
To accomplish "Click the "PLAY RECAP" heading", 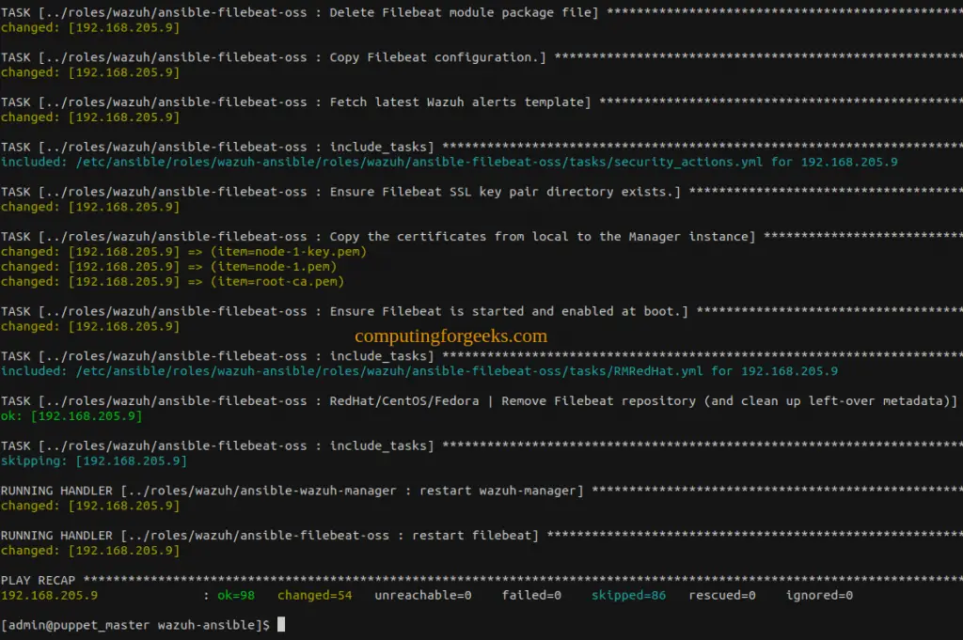I will [38, 581].
